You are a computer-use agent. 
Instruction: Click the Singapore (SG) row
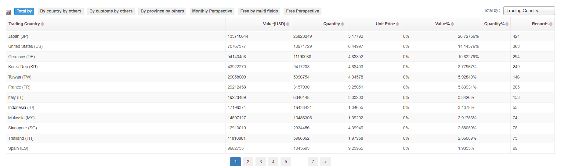pos(280,128)
